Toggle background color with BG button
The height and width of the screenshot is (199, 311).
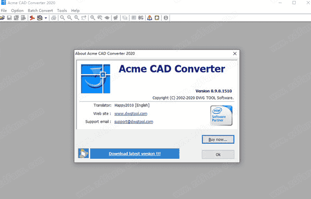141,18
